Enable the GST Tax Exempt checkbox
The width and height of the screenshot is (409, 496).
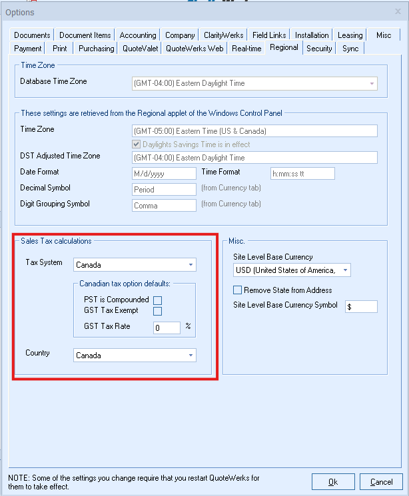click(x=158, y=311)
